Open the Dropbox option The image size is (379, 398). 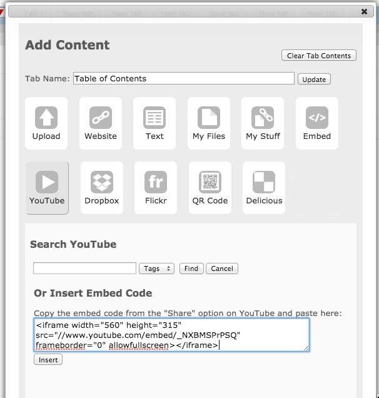point(102,188)
